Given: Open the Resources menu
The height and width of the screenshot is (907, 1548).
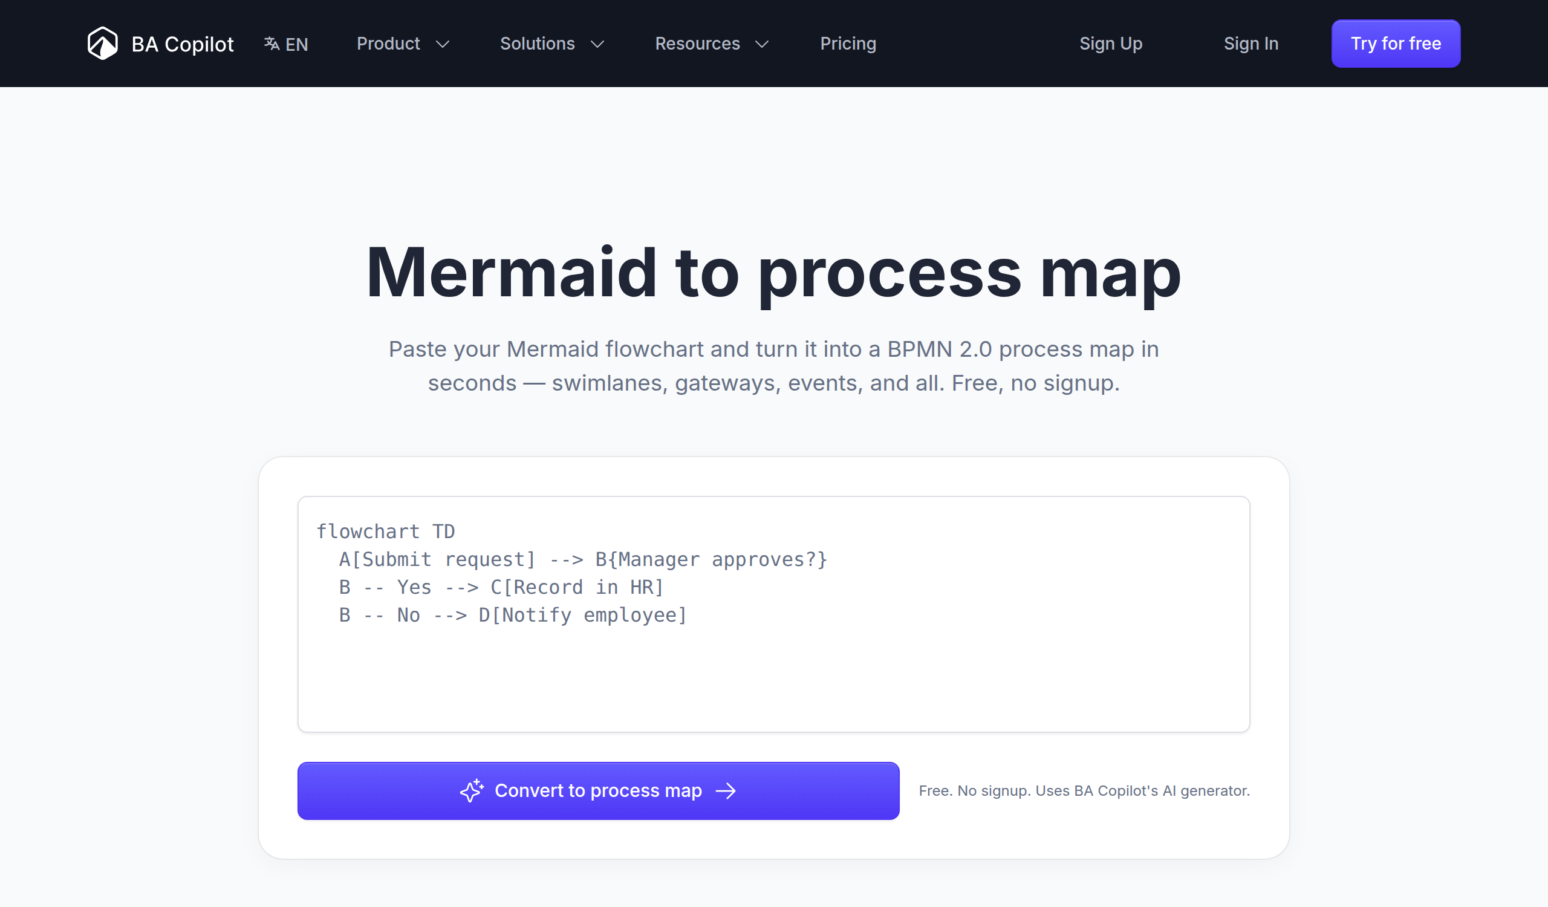Looking at the screenshot, I should [712, 44].
